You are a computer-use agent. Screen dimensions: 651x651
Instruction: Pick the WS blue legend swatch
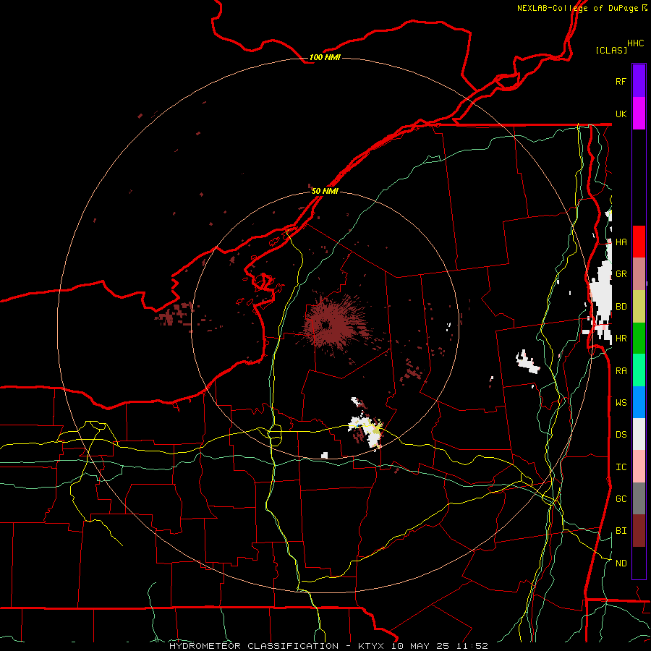point(639,402)
